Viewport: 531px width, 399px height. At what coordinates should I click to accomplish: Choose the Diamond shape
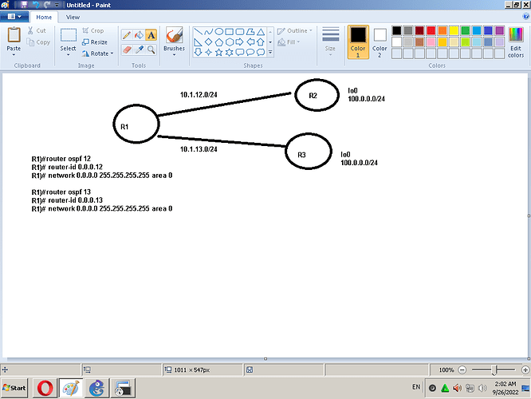coord(209,42)
